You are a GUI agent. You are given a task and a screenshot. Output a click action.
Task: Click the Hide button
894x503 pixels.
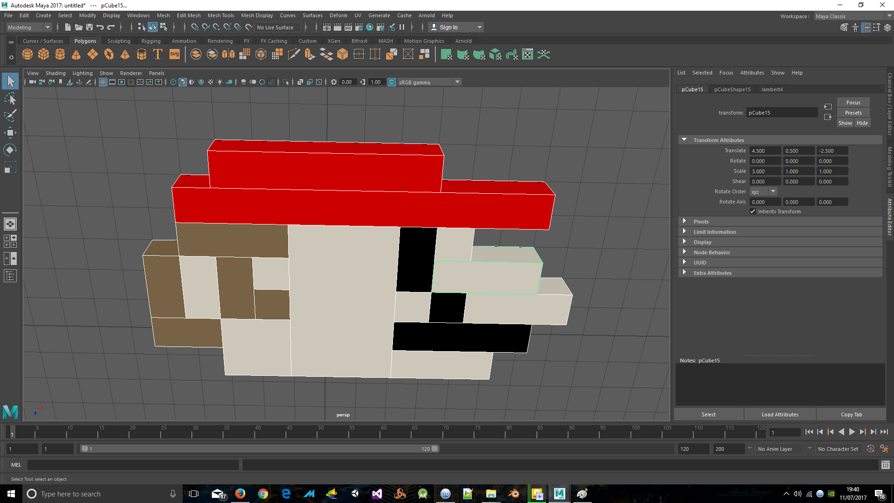pyautogui.click(x=862, y=123)
